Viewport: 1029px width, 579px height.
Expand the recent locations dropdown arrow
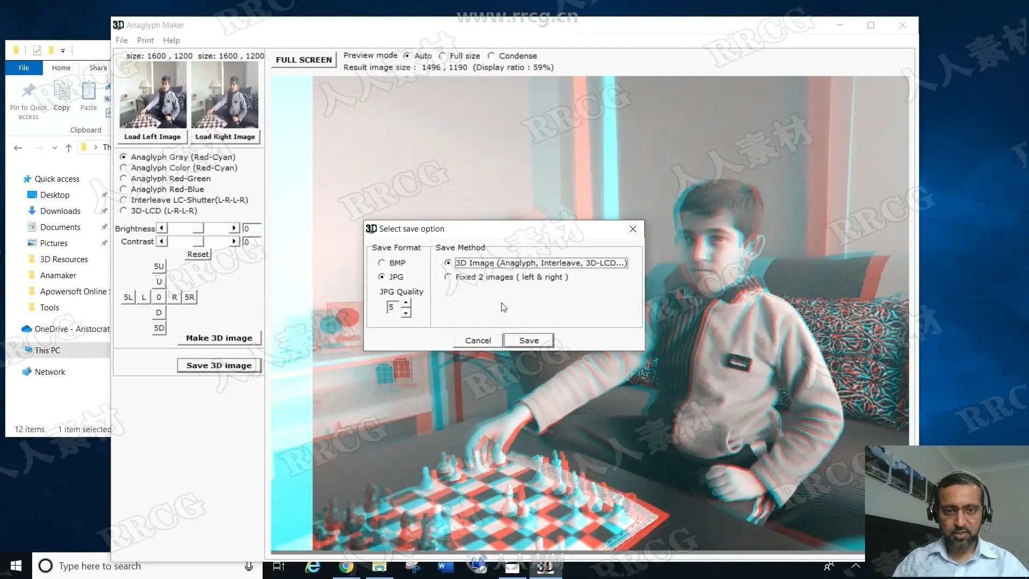[x=55, y=148]
